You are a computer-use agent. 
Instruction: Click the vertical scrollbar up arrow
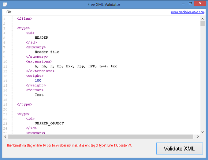click(202, 18)
